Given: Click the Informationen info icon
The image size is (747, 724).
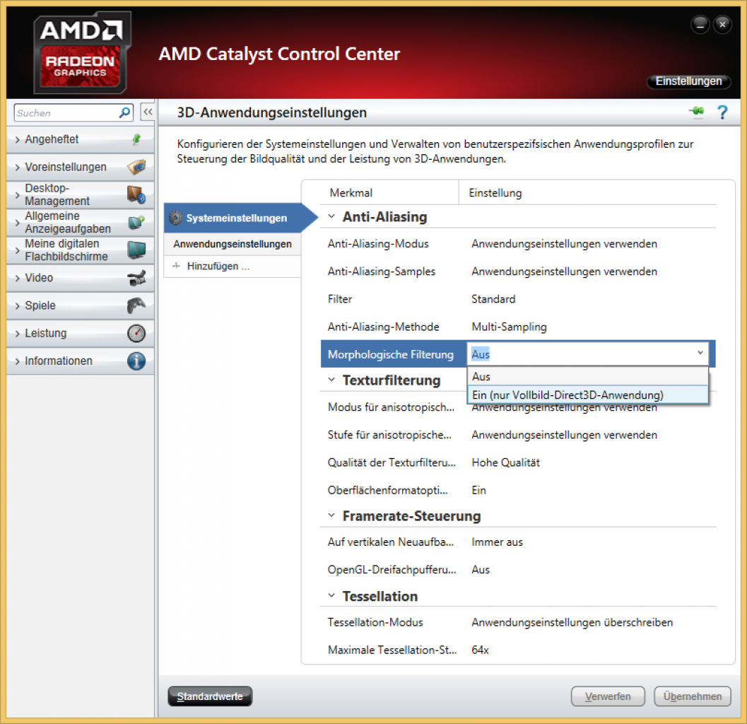Looking at the screenshot, I should pos(136,361).
